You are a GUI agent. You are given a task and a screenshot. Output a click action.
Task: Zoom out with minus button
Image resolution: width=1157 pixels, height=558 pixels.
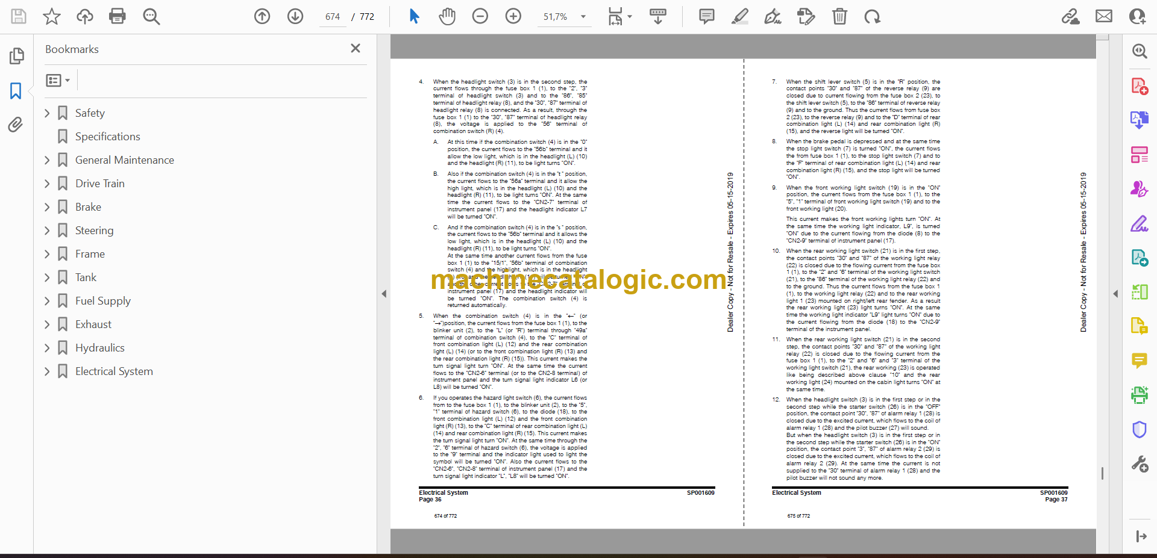480,16
